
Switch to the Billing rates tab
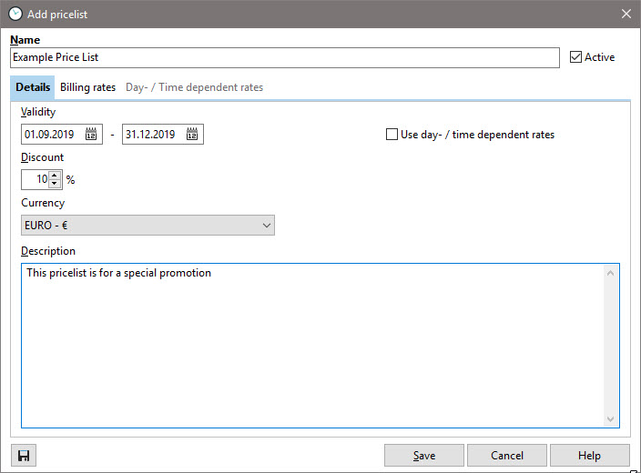pyautogui.click(x=88, y=88)
